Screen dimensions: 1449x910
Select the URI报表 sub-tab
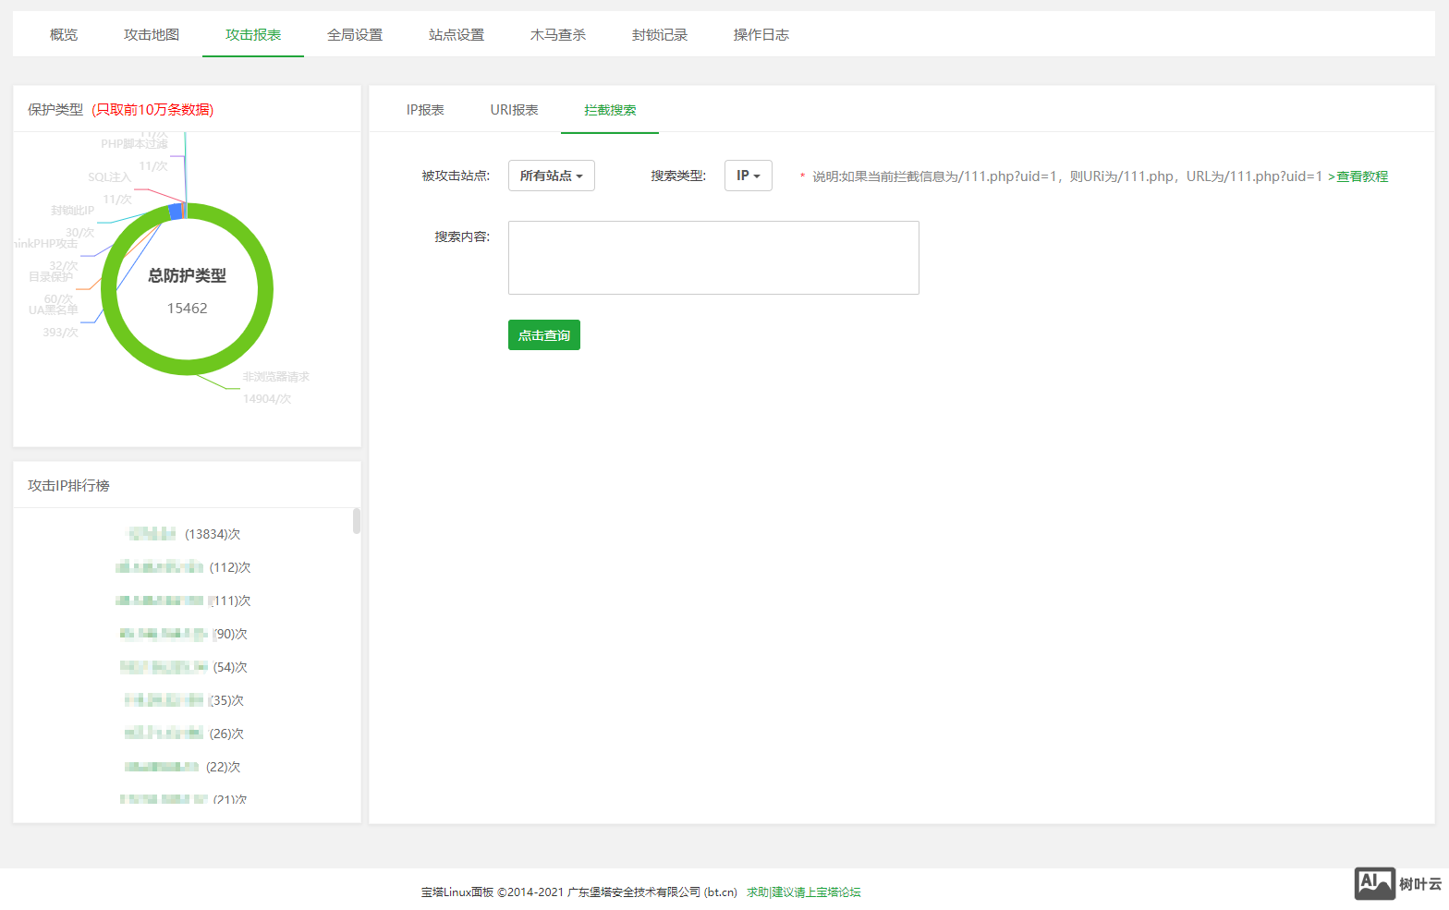514,110
